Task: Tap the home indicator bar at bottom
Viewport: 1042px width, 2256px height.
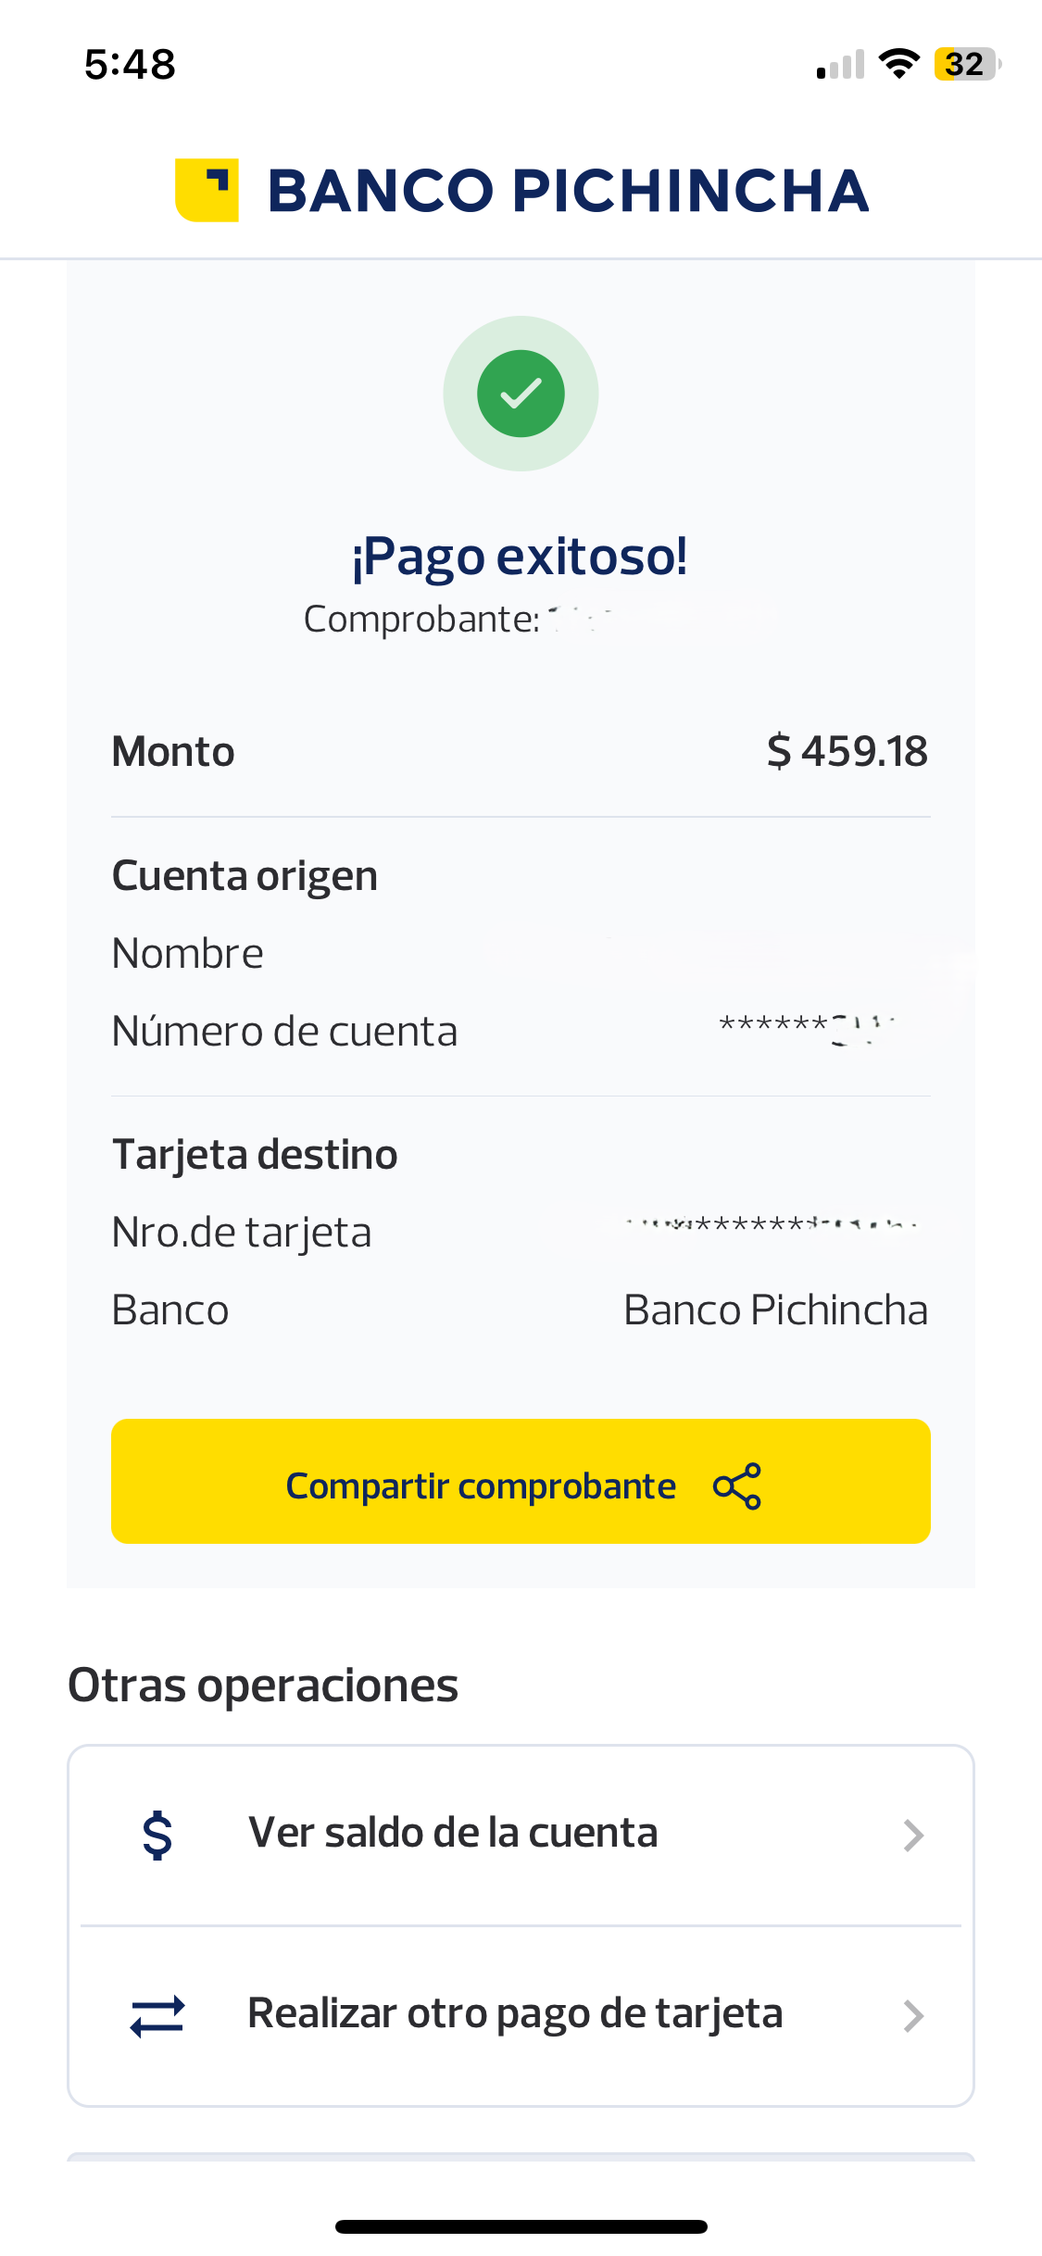Action: (x=521, y=2226)
